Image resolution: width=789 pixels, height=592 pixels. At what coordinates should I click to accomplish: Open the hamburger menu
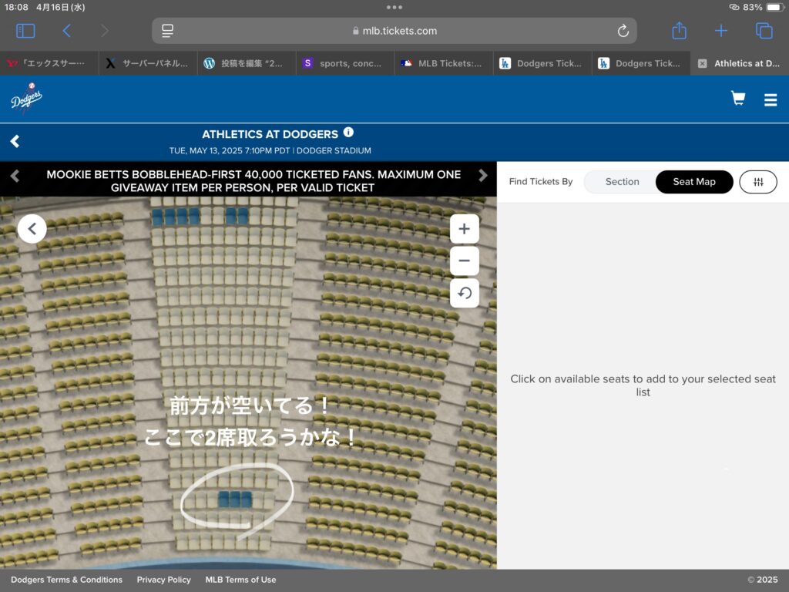click(771, 99)
